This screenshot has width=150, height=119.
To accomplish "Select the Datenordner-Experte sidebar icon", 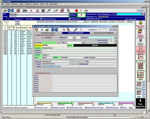I will click(140, 25).
